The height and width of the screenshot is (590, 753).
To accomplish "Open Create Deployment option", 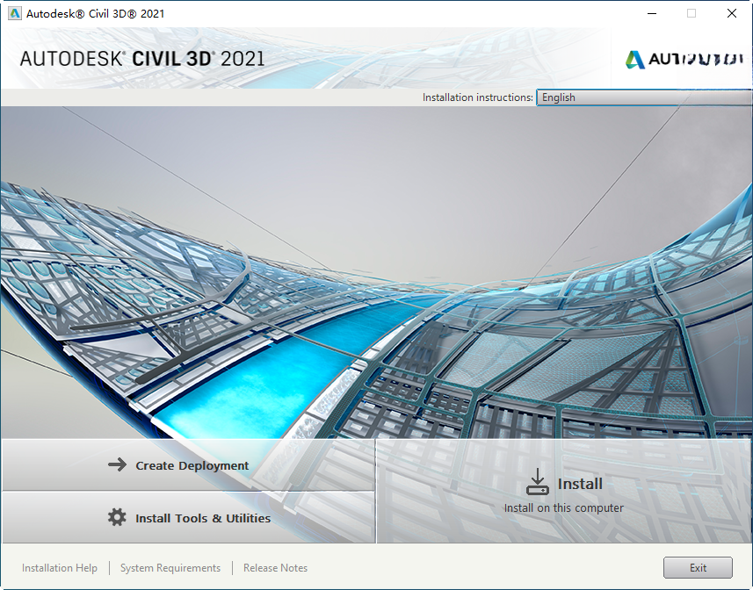I will (x=188, y=464).
